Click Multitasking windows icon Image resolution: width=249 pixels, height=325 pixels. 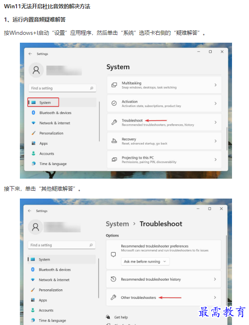(x=114, y=85)
